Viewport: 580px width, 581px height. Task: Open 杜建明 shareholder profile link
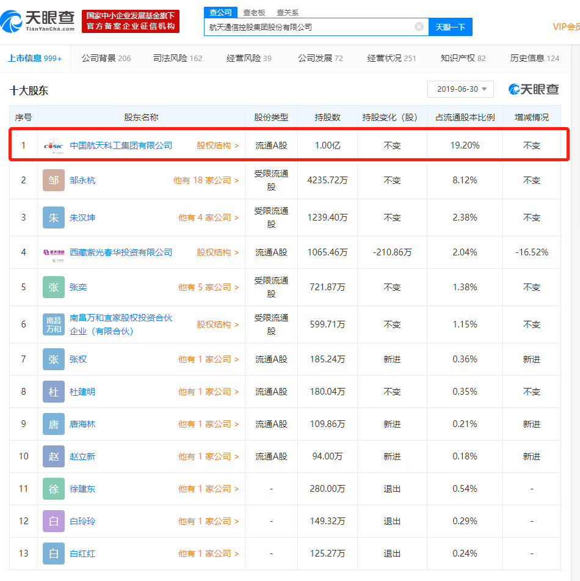click(x=82, y=392)
